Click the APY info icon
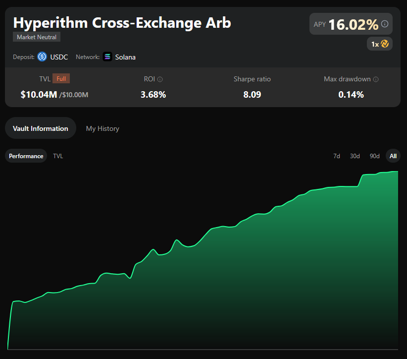The image size is (407, 359). (x=385, y=24)
